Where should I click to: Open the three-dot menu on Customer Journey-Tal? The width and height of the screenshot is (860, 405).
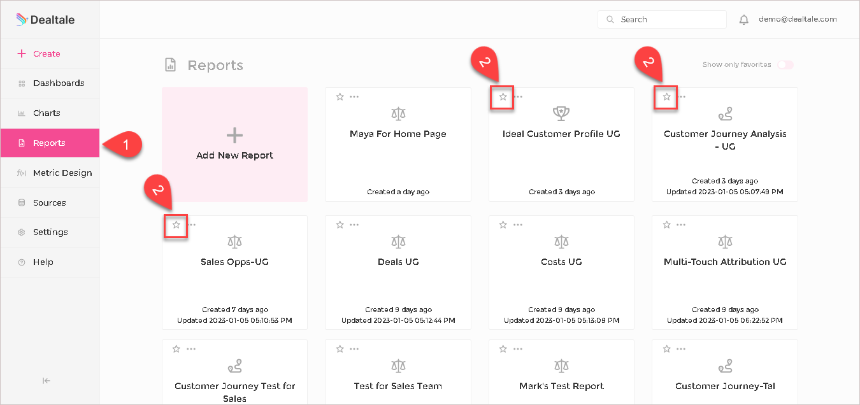(x=682, y=349)
